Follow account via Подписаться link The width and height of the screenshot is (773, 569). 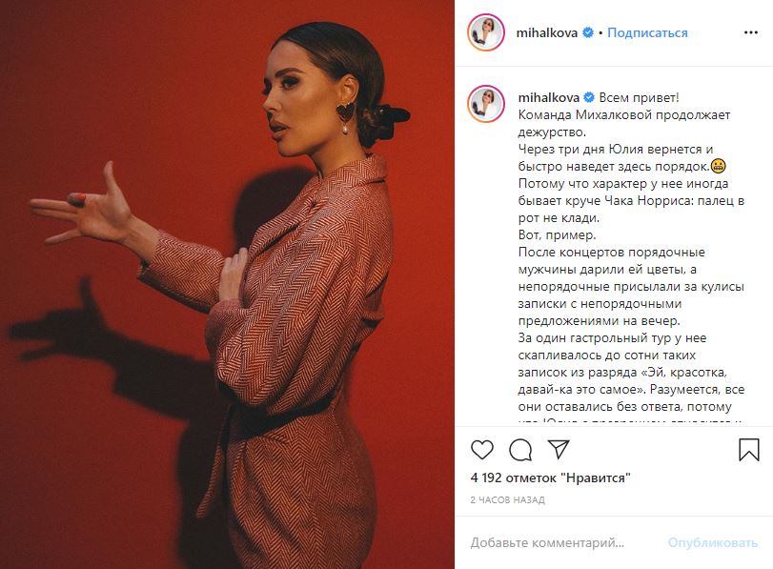647,32
